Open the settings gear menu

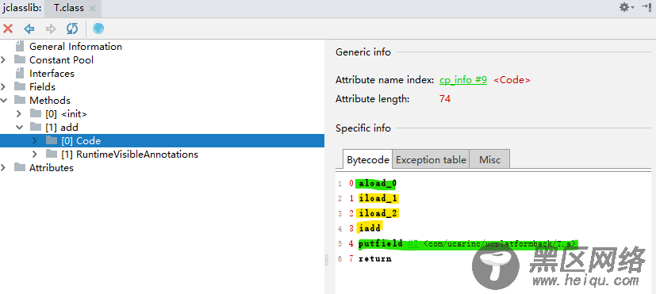[x=627, y=7]
